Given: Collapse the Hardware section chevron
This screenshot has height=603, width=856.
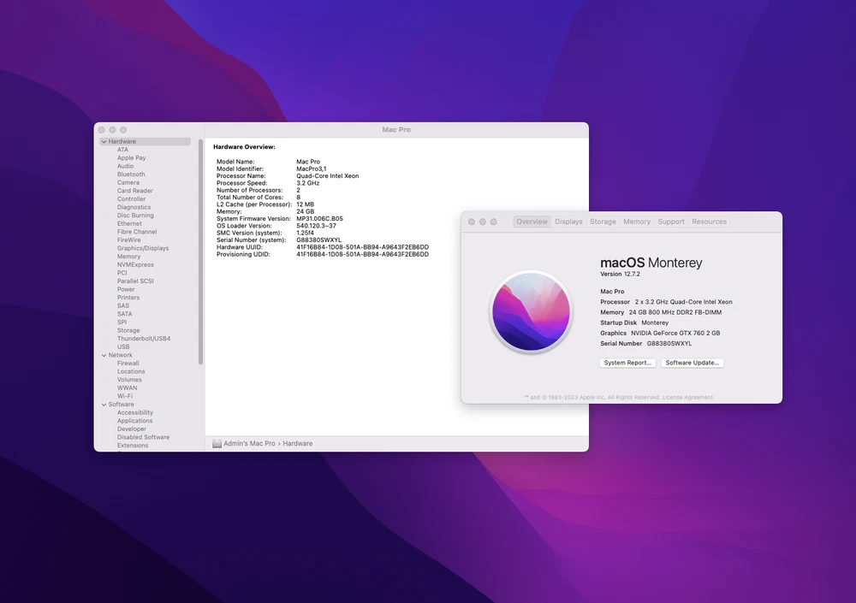Looking at the screenshot, I should [104, 141].
